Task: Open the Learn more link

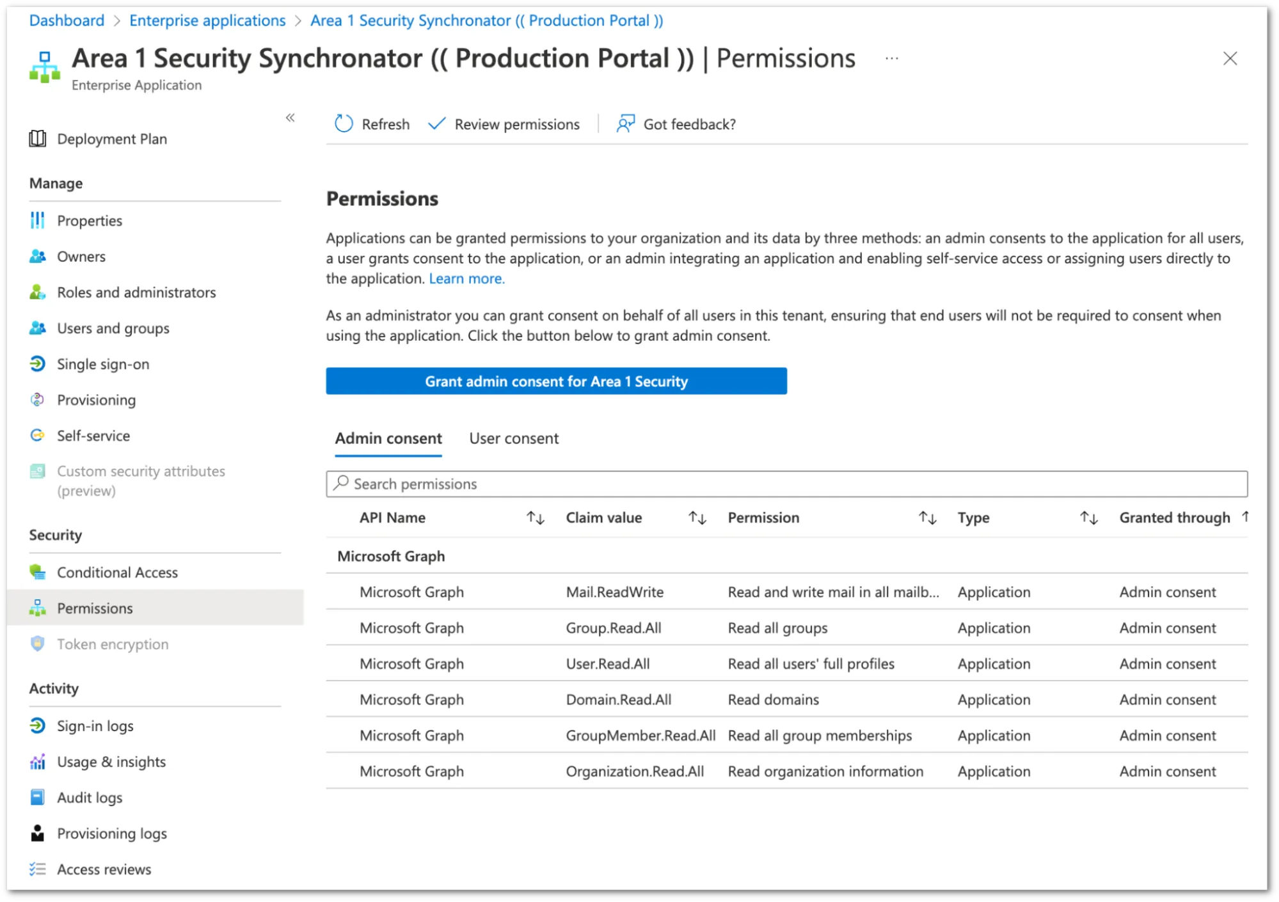Action: point(466,278)
